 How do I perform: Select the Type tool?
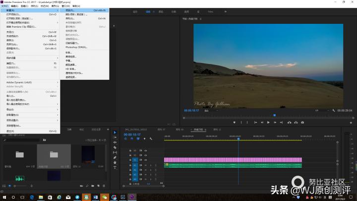tap(115, 168)
